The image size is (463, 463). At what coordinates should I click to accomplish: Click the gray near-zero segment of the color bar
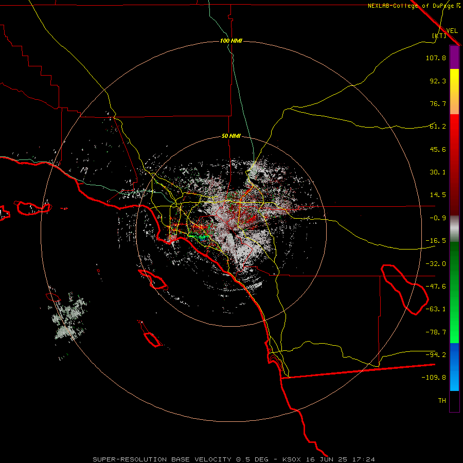[x=454, y=229]
